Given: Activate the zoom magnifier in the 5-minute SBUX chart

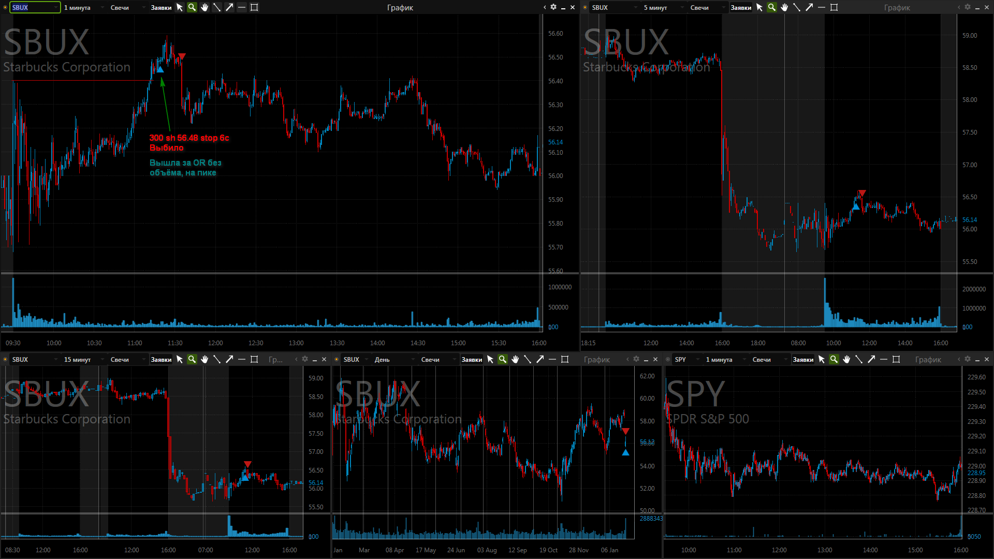Looking at the screenshot, I should click(x=772, y=7).
